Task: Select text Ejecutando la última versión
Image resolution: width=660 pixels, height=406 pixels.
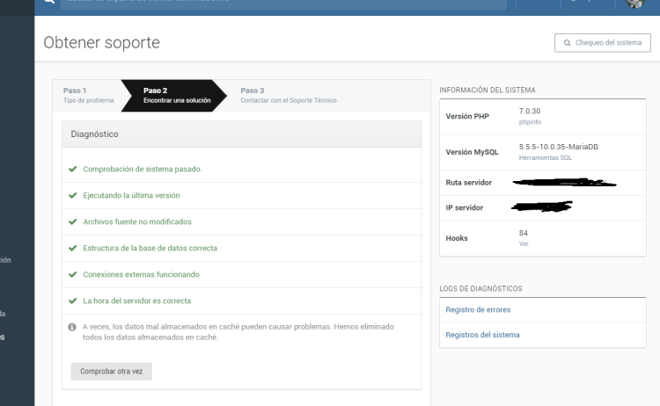Action: [x=131, y=195]
